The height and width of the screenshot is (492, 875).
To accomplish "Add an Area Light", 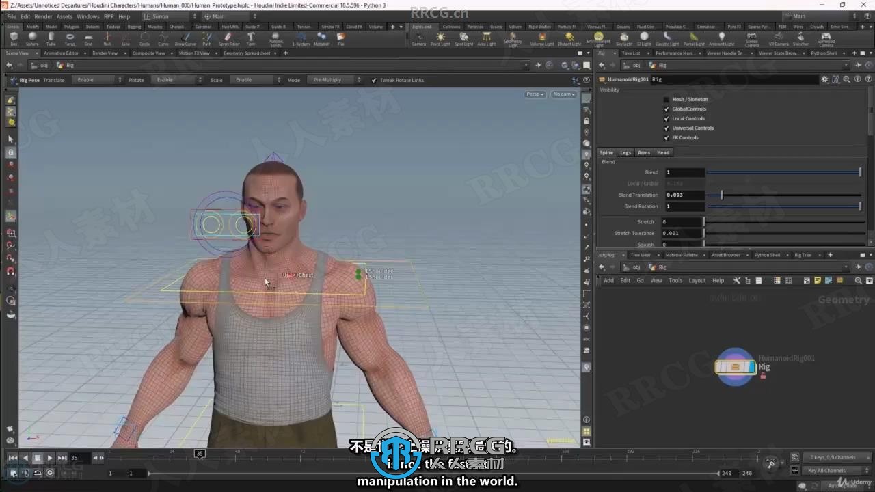I will click(486, 39).
